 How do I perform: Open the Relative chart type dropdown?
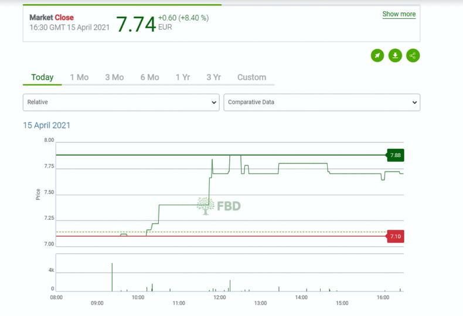tap(121, 102)
